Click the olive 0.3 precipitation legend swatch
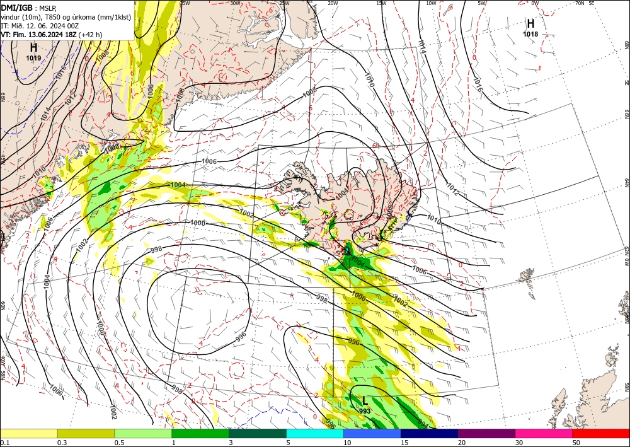Image resolution: width=630 pixels, height=447 pixels. click(86, 433)
